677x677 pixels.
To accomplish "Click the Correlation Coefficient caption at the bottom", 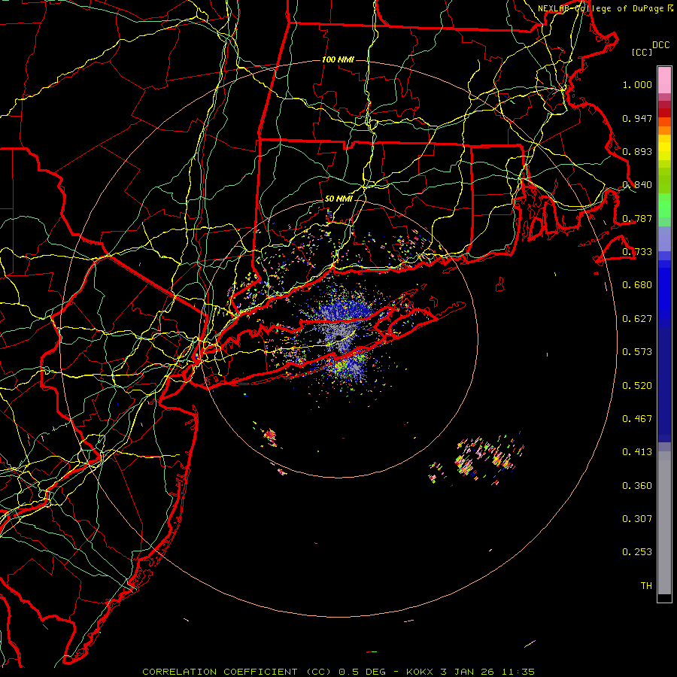I will click(x=338, y=672).
